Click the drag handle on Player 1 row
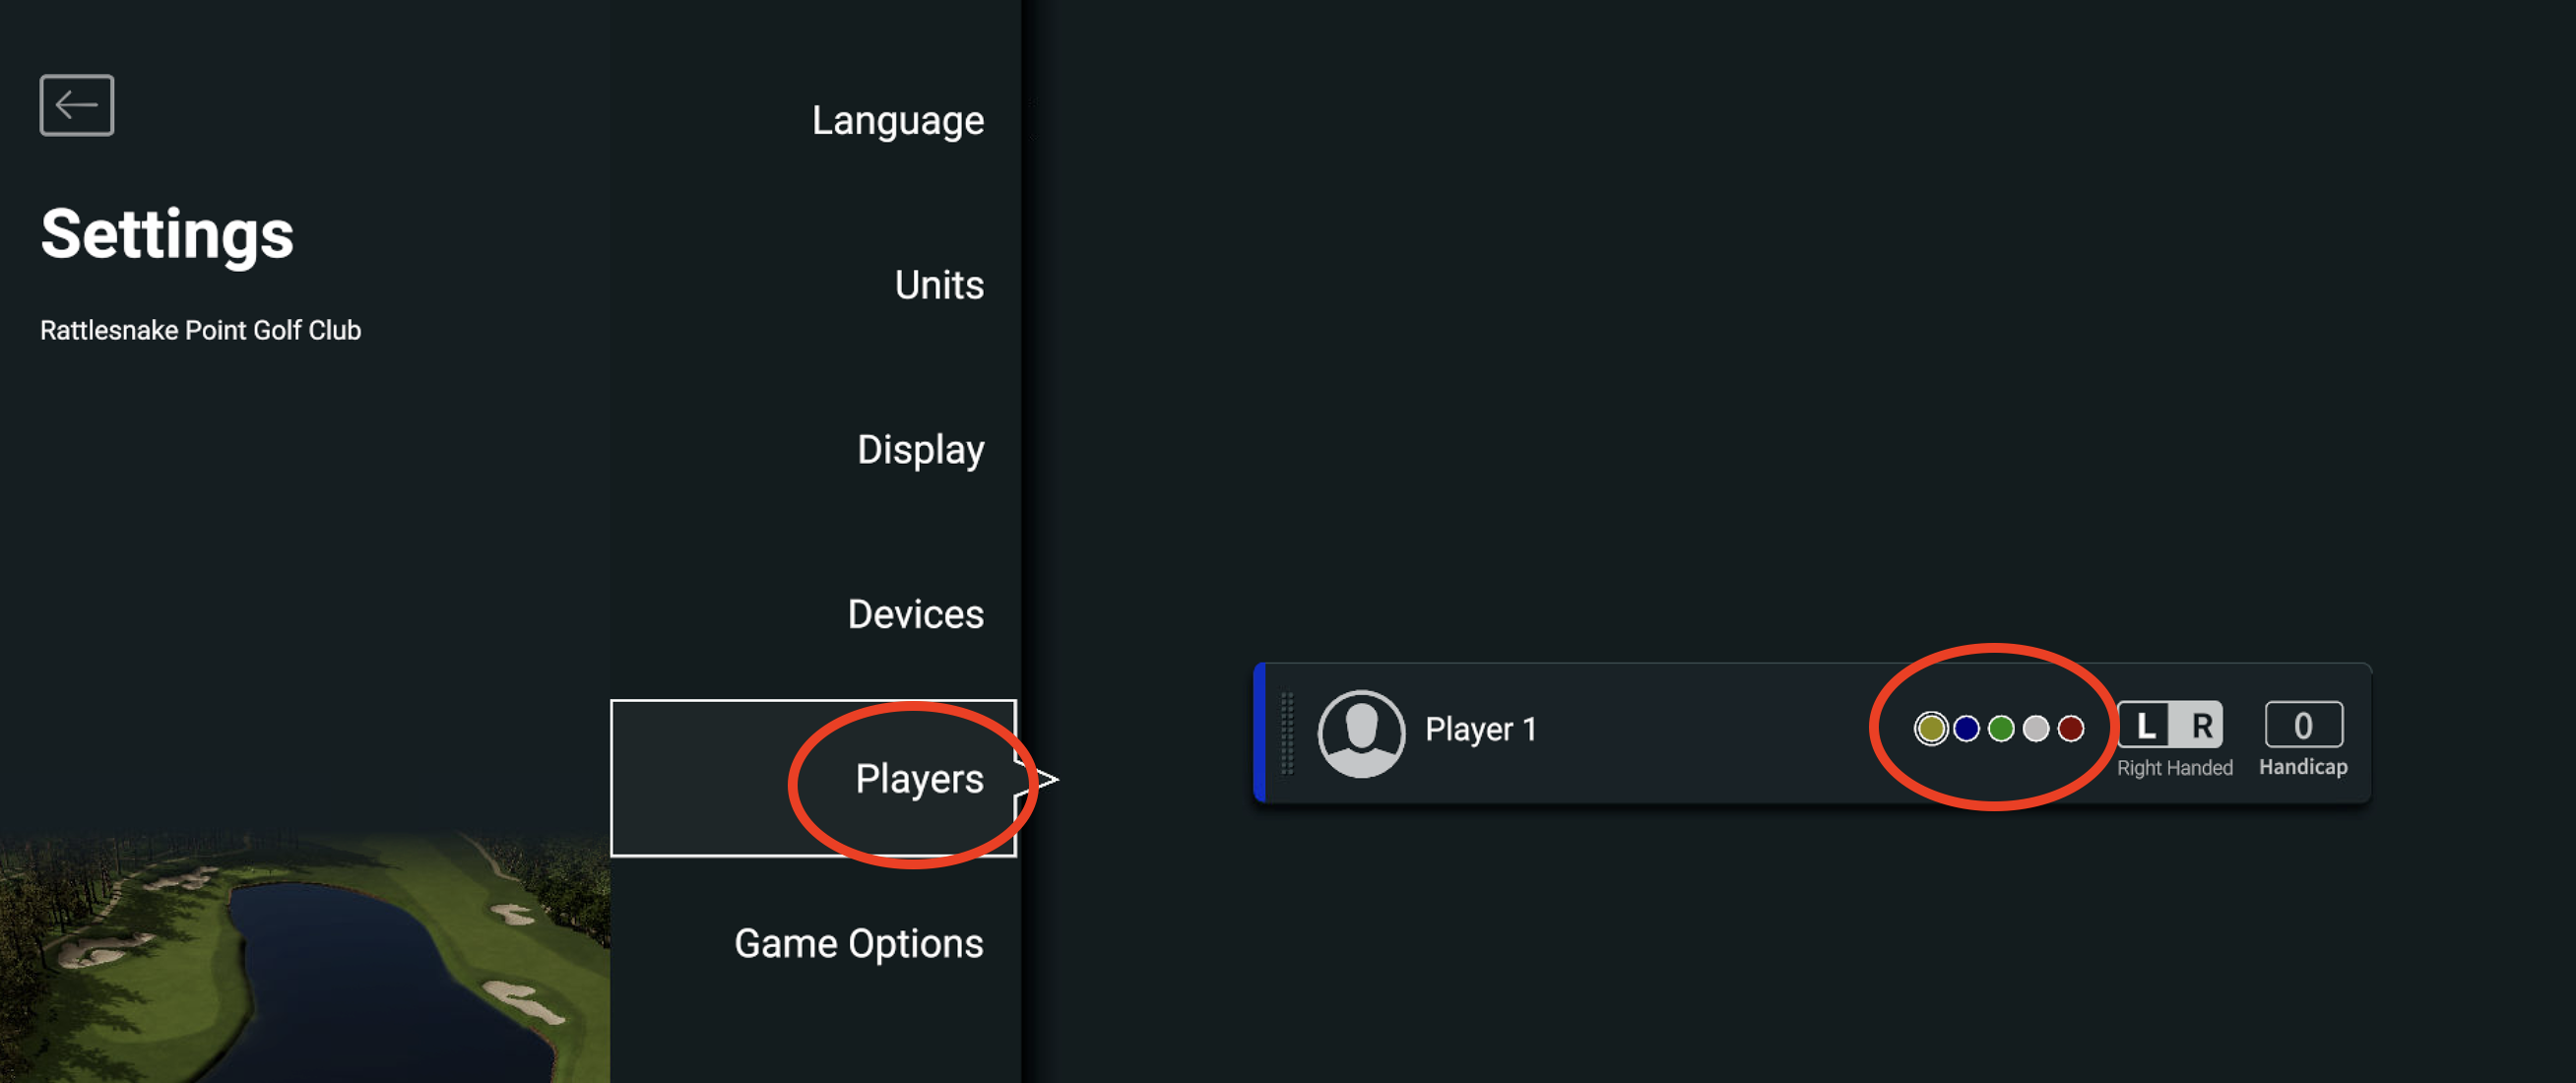Image resolution: width=2576 pixels, height=1083 pixels. click(x=1288, y=733)
